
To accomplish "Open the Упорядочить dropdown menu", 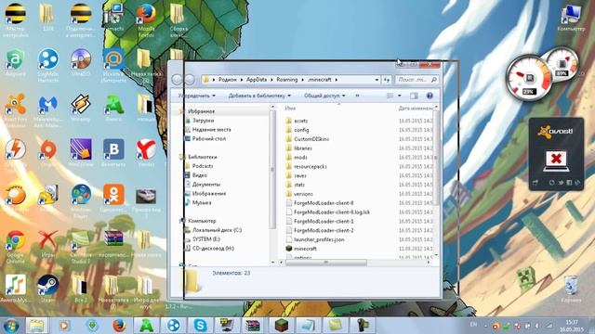I will (196, 96).
